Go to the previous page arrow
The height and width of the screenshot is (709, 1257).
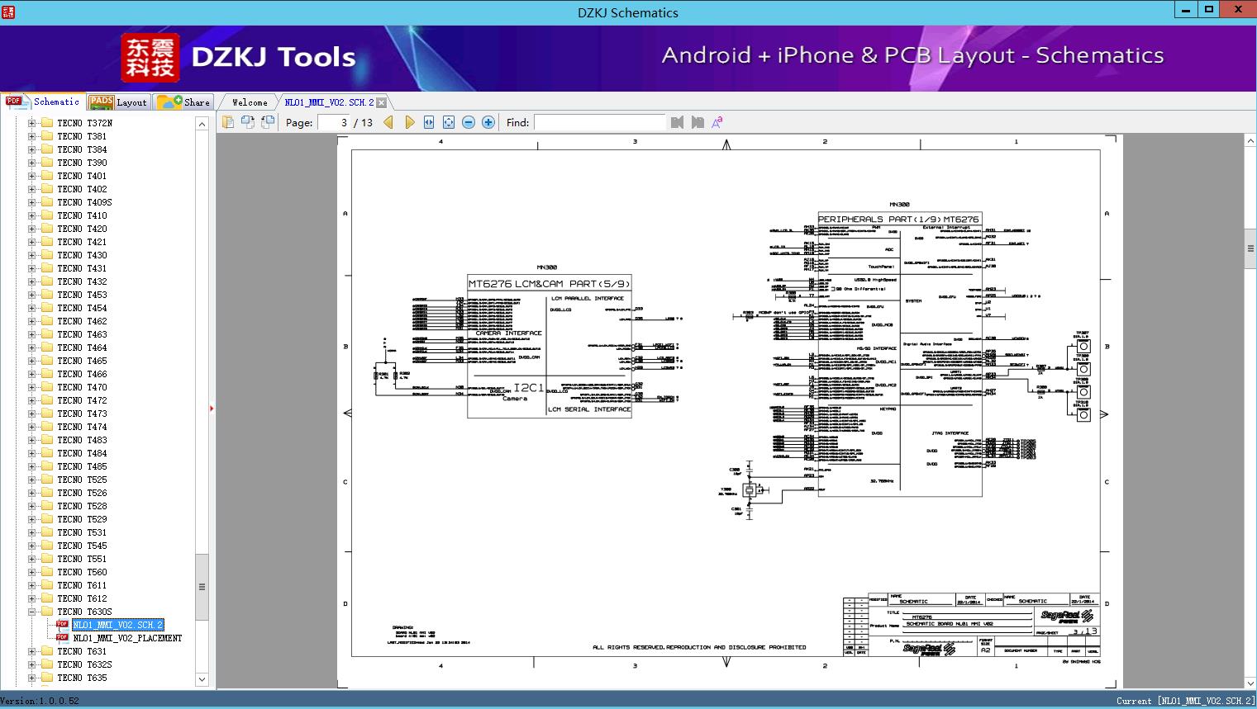click(x=388, y=122)
